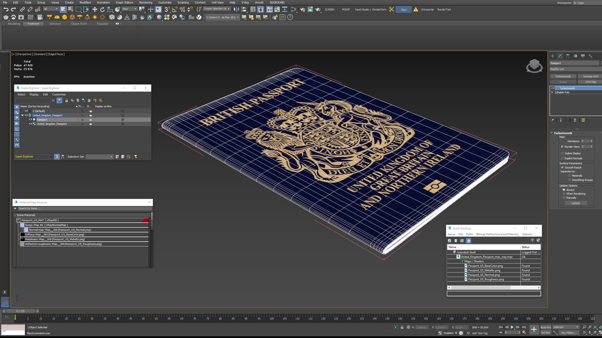Check Separate by Materials

[x=569, y=176]
